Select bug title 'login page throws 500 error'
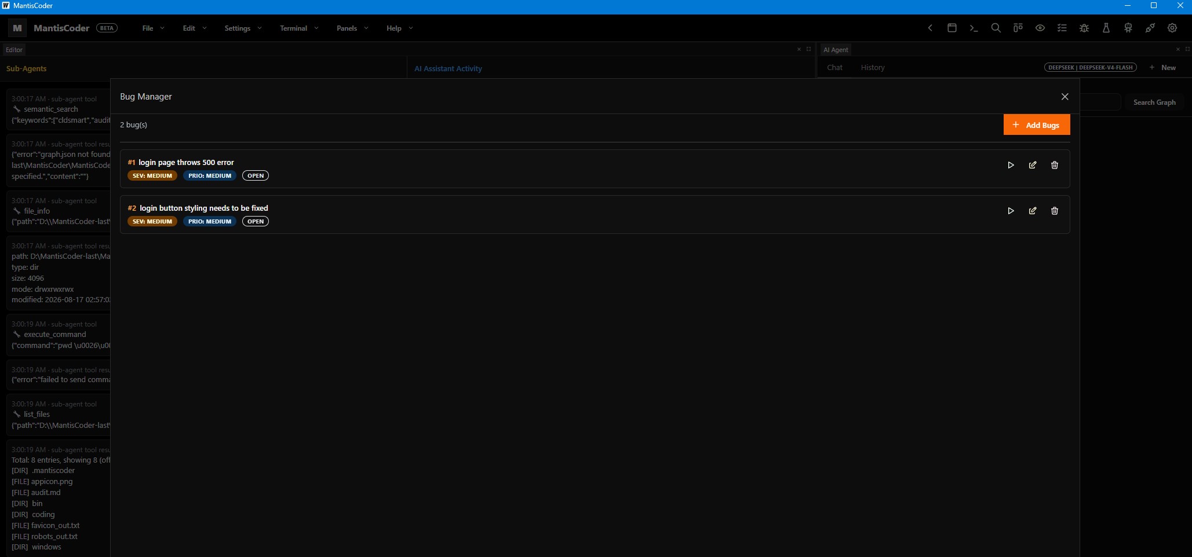The height and width of the screenshot is (557, 1192). (x=186, y=163)
